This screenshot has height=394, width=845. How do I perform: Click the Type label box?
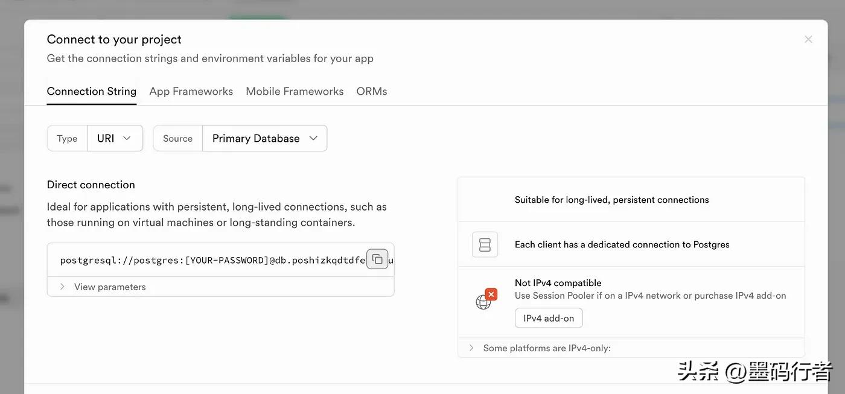click(67, 138)
